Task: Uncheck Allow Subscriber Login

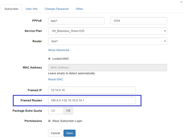Action: 49,121
